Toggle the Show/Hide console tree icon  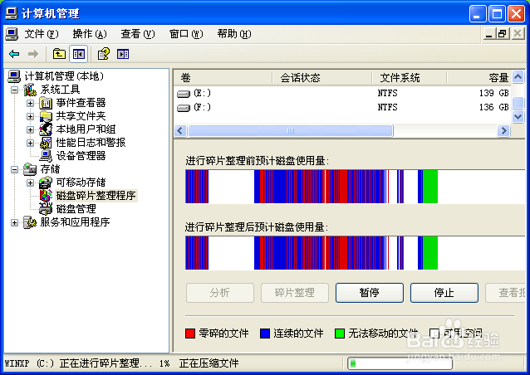click(79, 54)
